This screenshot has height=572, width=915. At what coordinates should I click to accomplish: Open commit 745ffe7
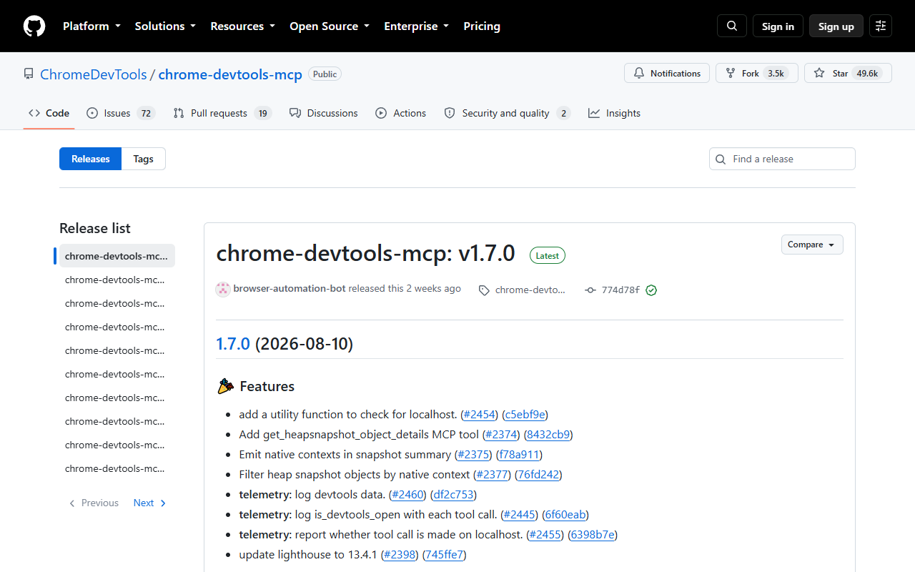tap(444, 554)
